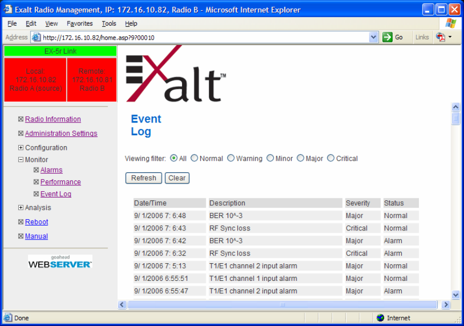Click the Severity column header

coord(363,203)
